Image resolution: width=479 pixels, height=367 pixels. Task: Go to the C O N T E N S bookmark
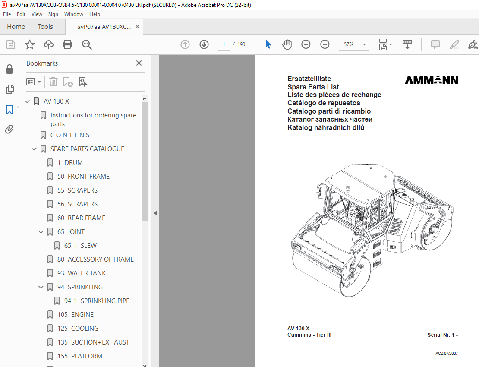tap(70, 135)
